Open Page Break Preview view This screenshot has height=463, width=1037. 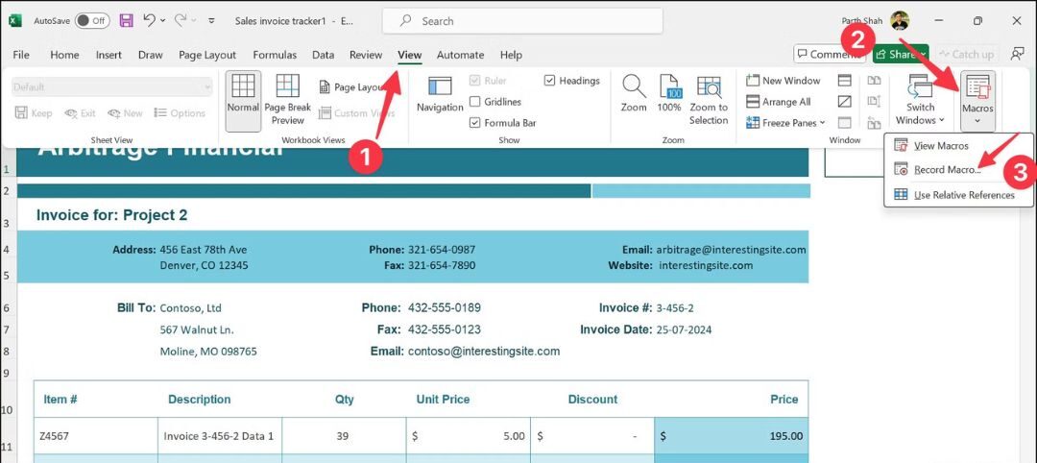tap(287, 99)
